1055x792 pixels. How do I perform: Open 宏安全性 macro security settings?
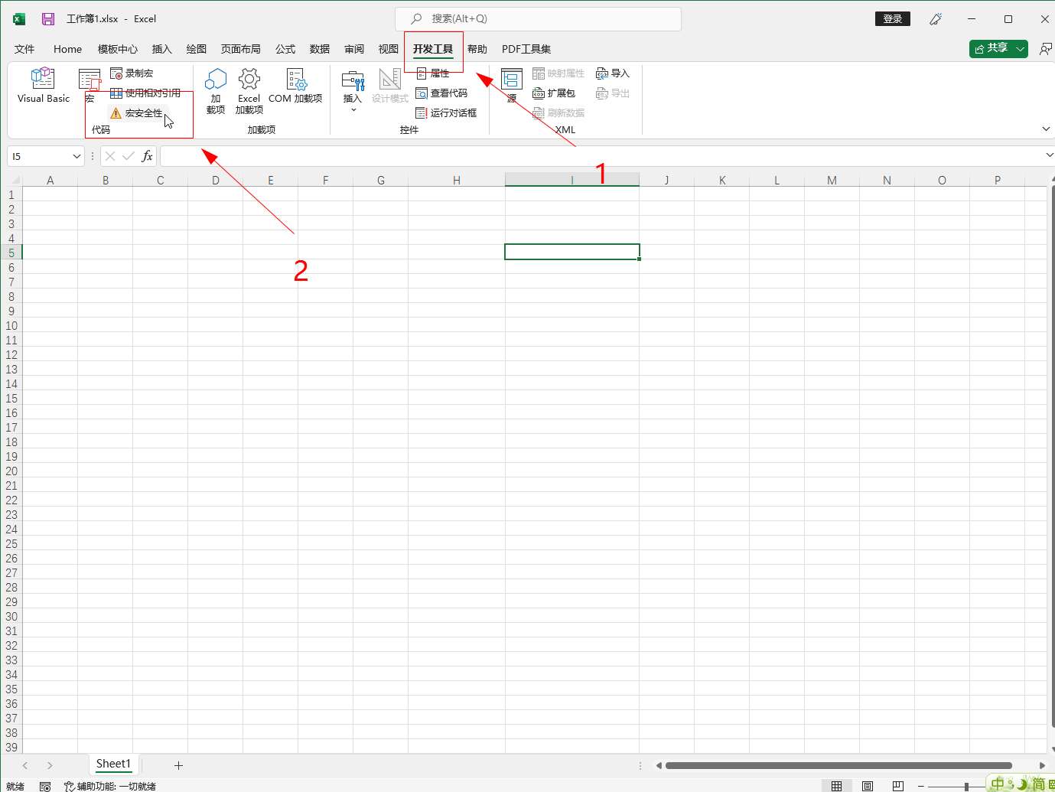click(137, 113)
